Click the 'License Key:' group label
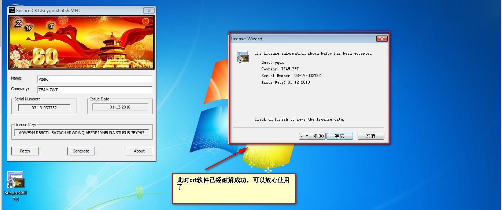This screenshot has height=210, width=502. click(x=25, y=125)
